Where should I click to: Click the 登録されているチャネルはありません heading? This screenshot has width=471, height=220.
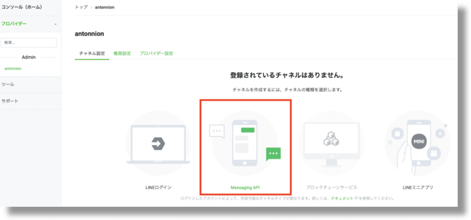tap(287, 75)
